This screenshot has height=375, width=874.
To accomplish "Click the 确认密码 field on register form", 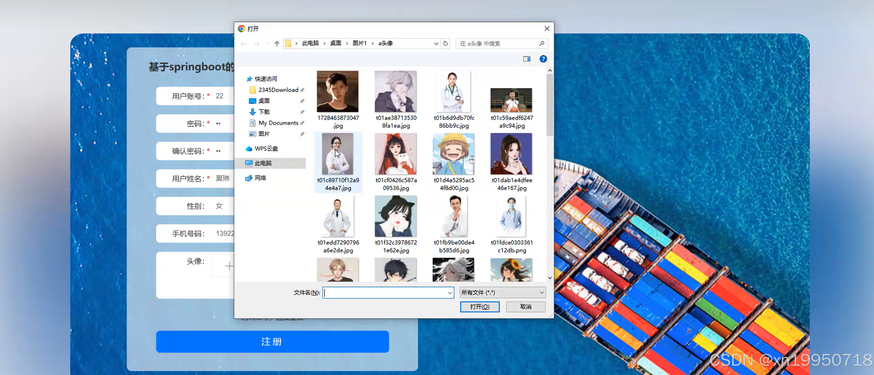I will (195, 151).
